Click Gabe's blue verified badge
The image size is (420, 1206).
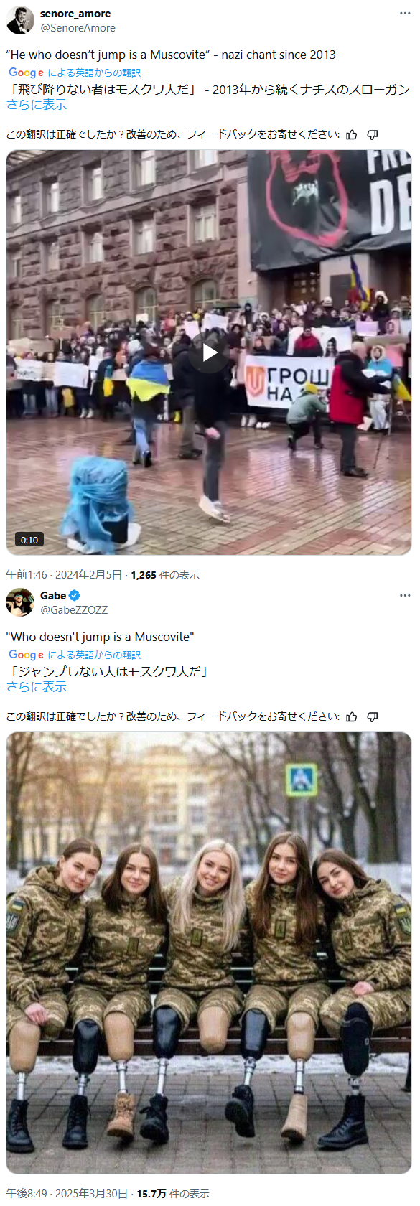click(x=75, y=595)
